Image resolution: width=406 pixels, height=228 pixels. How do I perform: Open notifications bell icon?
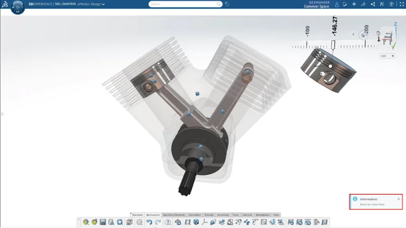345,5
